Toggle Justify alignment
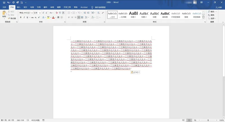 click(79, 17)
